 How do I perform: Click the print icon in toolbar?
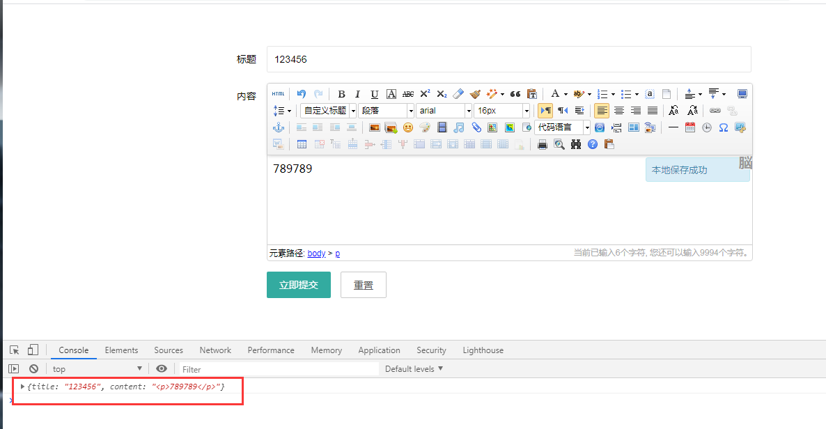tap(543, 144)
